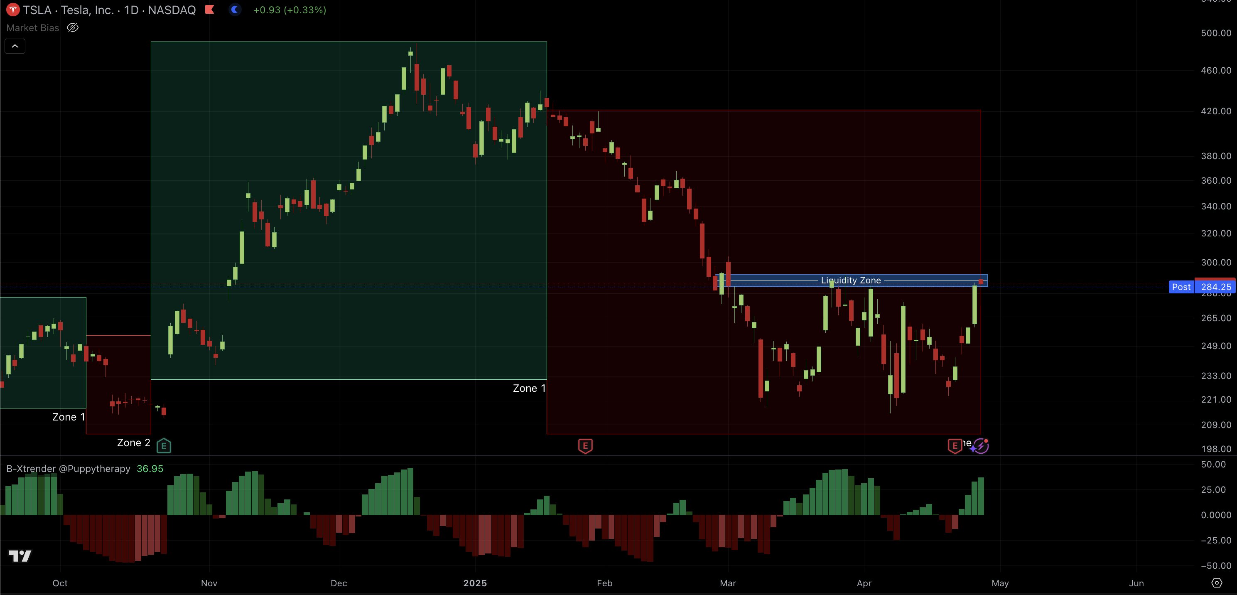Open chart settings hexagon gear icon
Image resolution: width=1237 pixels, height=595 pixels.
(1216, 583)
